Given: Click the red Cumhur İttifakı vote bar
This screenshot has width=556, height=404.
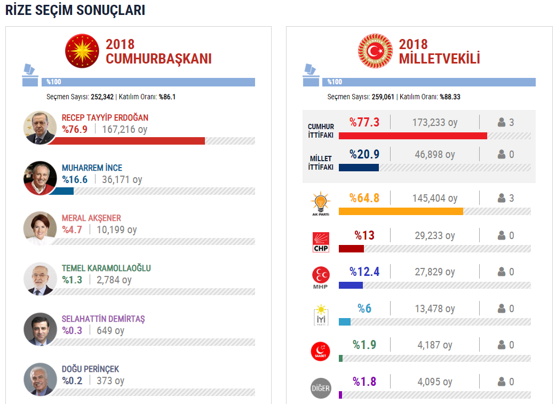Looking at the screenshot, I should (x=413, y=136).
